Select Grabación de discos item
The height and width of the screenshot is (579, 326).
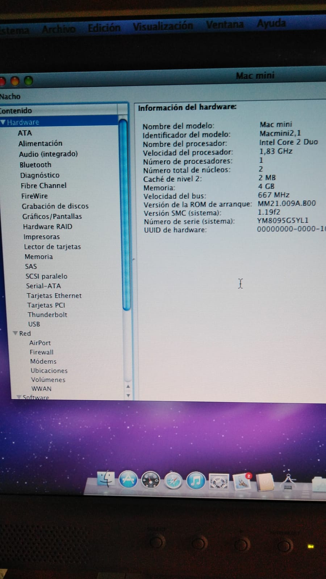pos(55,206)
